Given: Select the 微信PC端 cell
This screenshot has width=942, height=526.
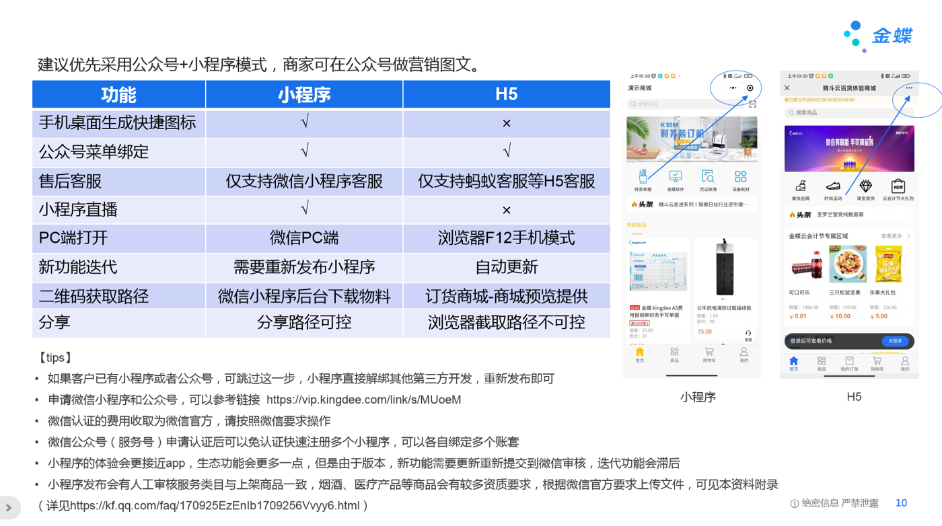Looking at the screenshot, I should click(304, 238).
